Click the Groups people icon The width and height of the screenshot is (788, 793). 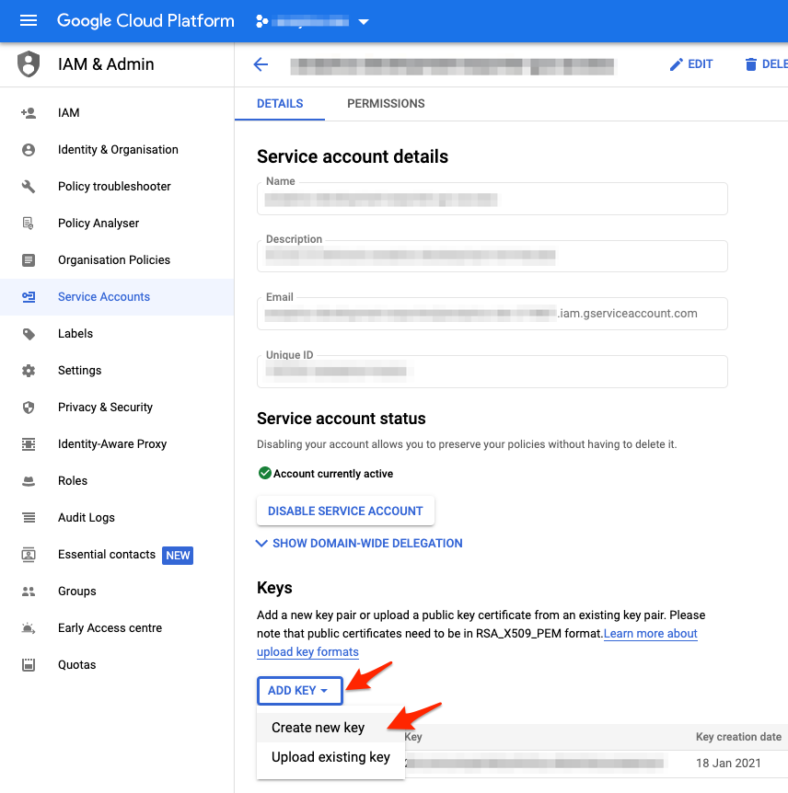point(29,592)
